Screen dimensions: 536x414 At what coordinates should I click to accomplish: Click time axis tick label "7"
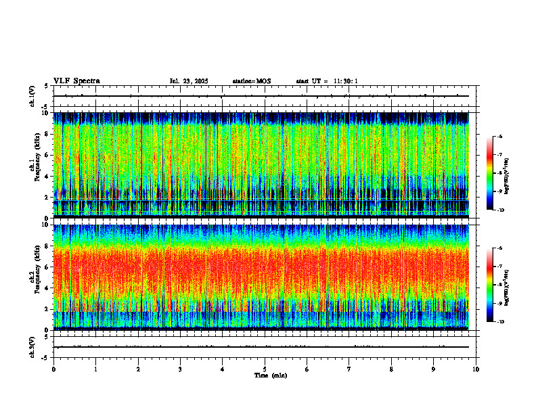(x=349, y=369)
